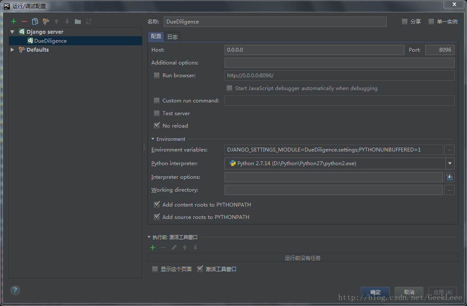Create a new folder for configurations
The height and width of the screenshot is (306, 467).
coord(78,21)
